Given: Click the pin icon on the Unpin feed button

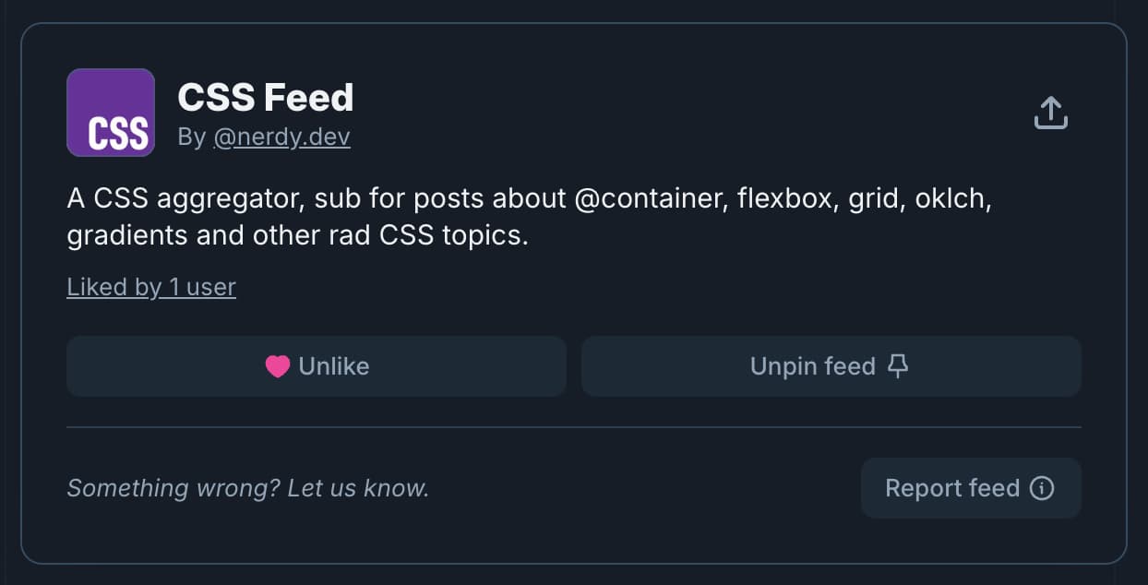Looking at the screenshot, I should point(897,365).
